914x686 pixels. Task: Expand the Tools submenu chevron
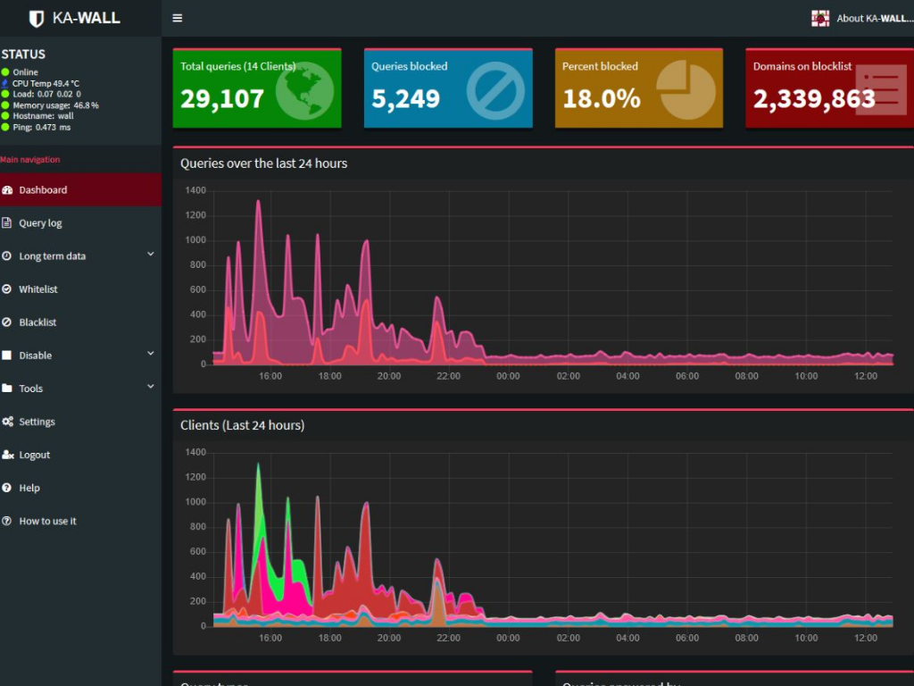click(x=150, y=387)
